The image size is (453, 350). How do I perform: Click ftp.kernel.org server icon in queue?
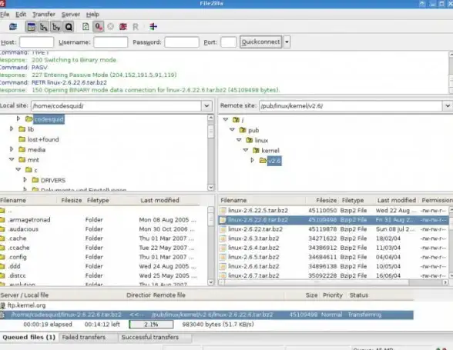[3, 305]
